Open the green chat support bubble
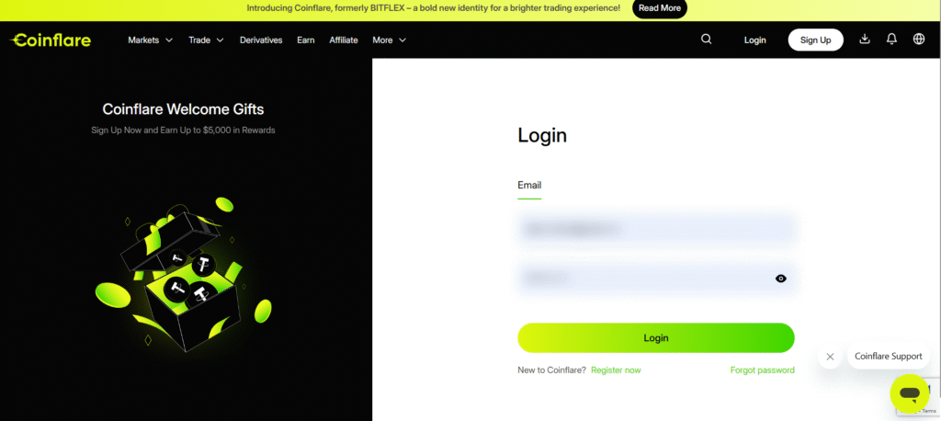Screen dimensions: 941x421 click(x=909, y=393)
